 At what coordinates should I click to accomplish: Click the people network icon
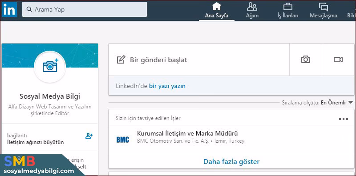252,7
